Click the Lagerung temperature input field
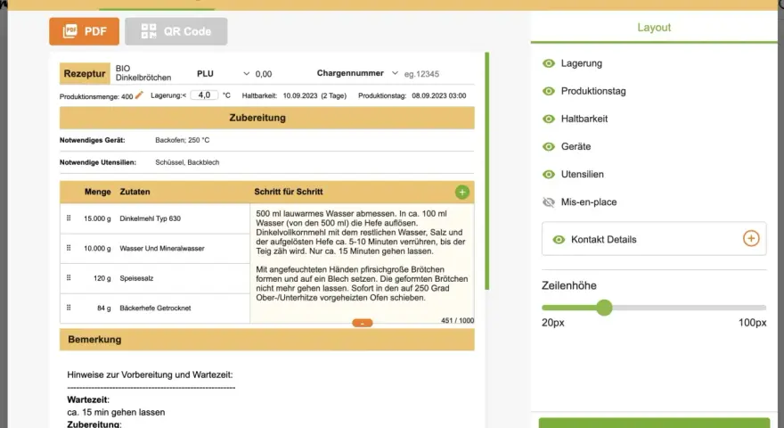The width and height of the screenshot is (784, 428). 204,95
